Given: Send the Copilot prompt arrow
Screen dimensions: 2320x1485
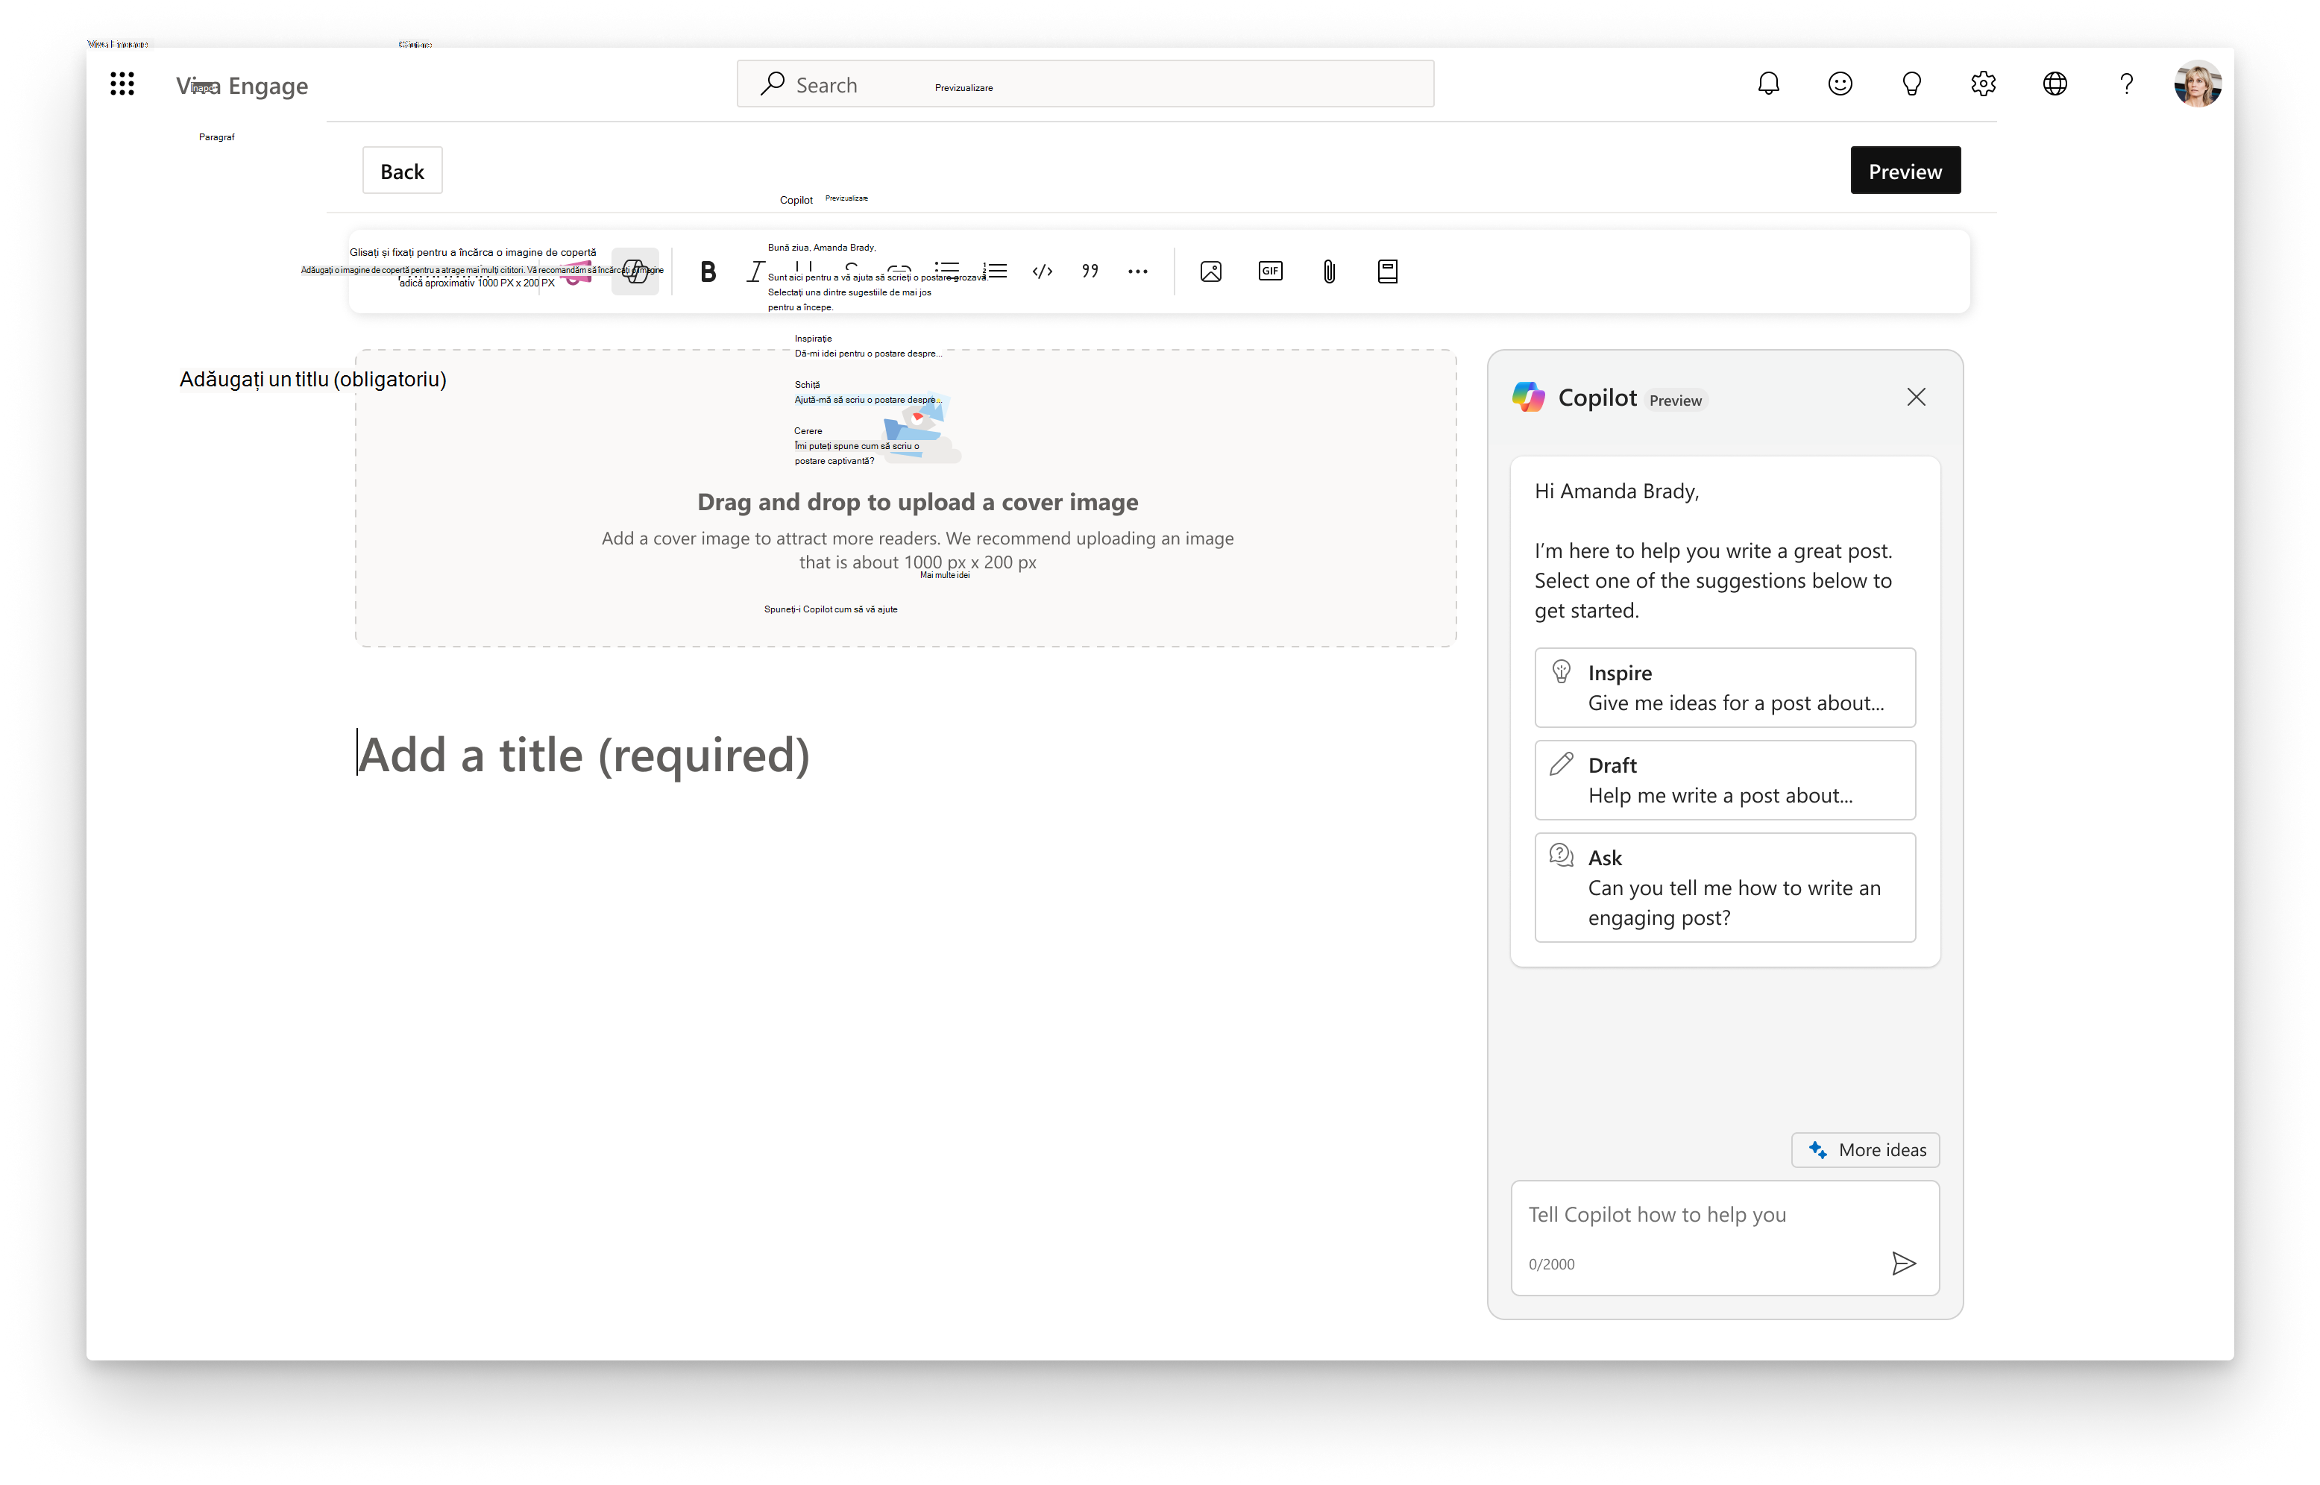Looking at the screenshot, I should click(x=1902, y=1263).
